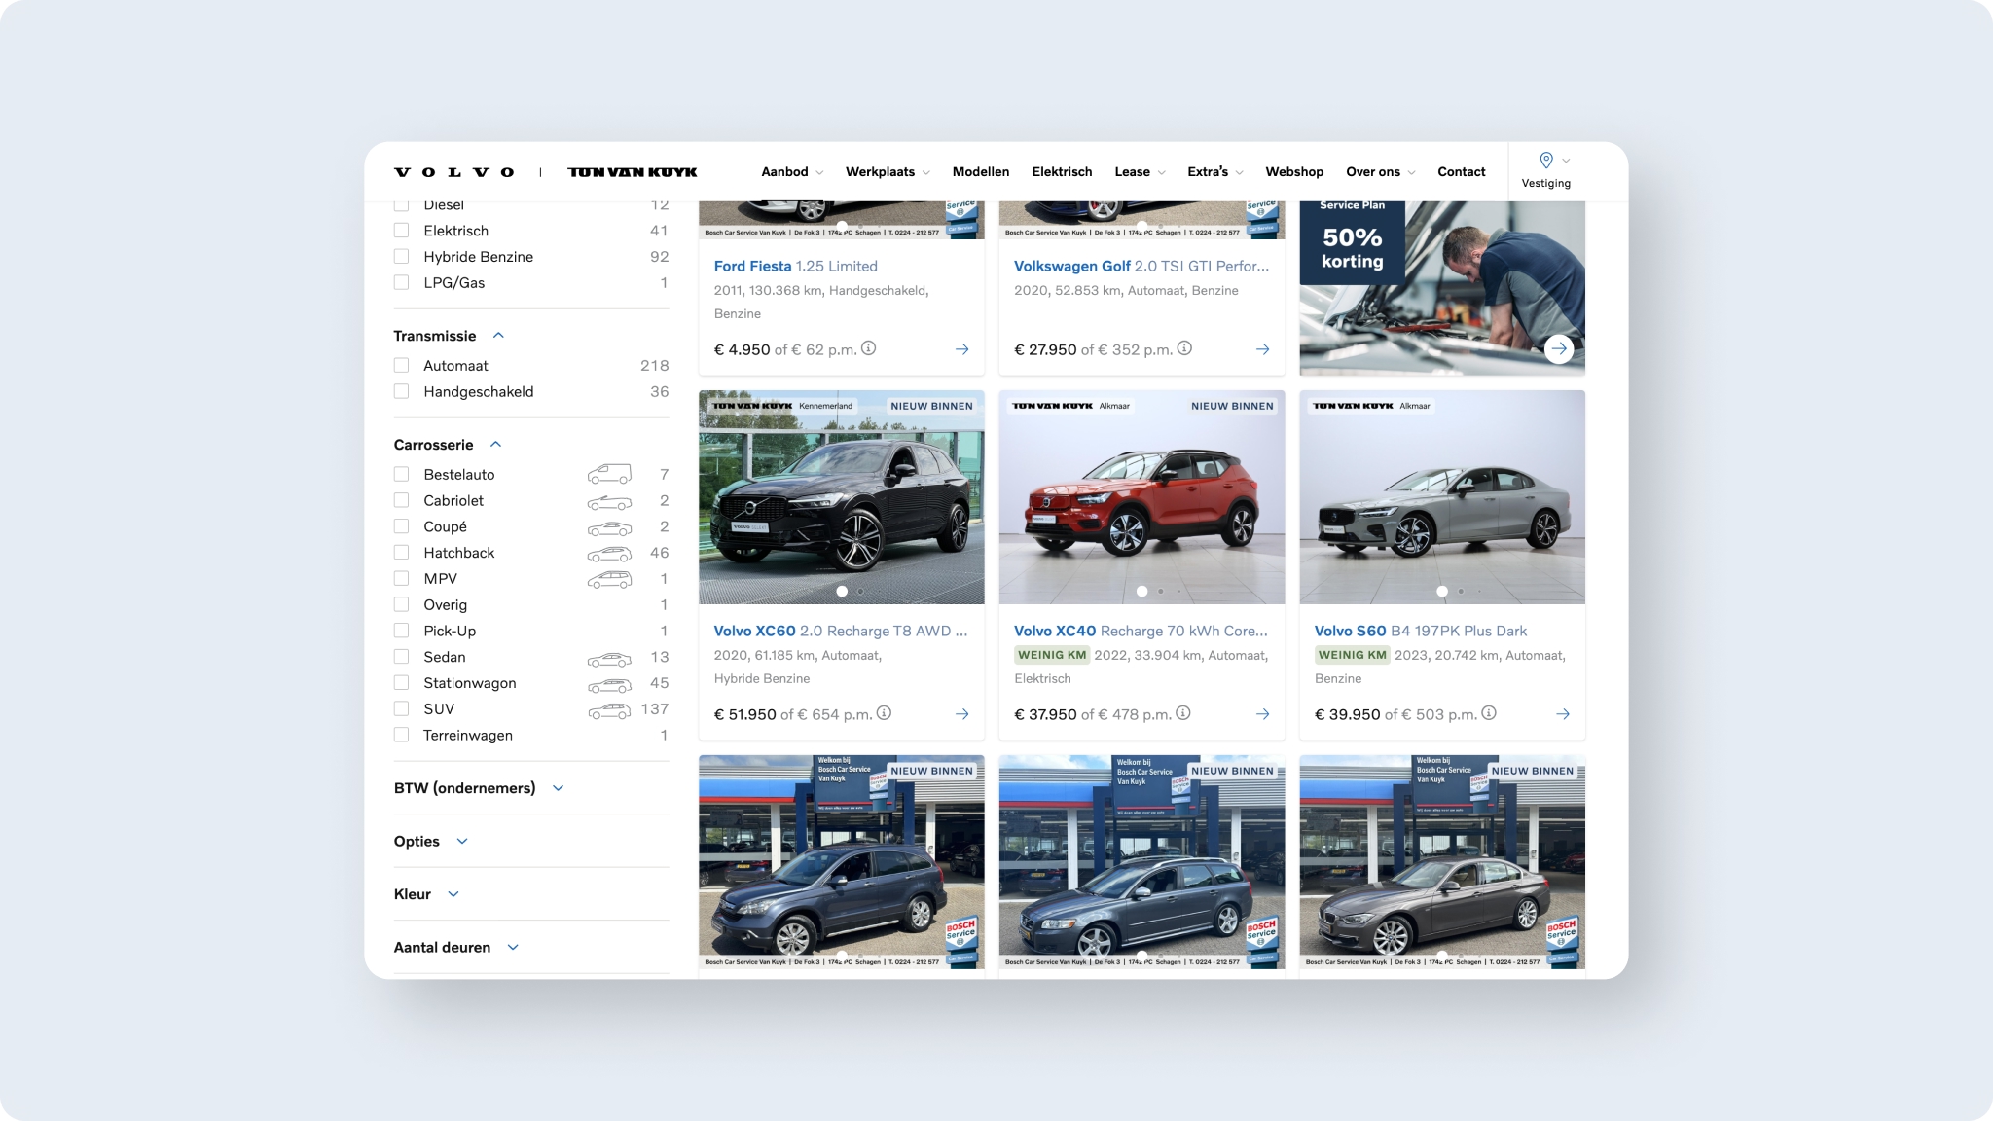Tick the Automaat transmission checkbox
This screenshot has height=1121, width=1993.
[401, 366]
